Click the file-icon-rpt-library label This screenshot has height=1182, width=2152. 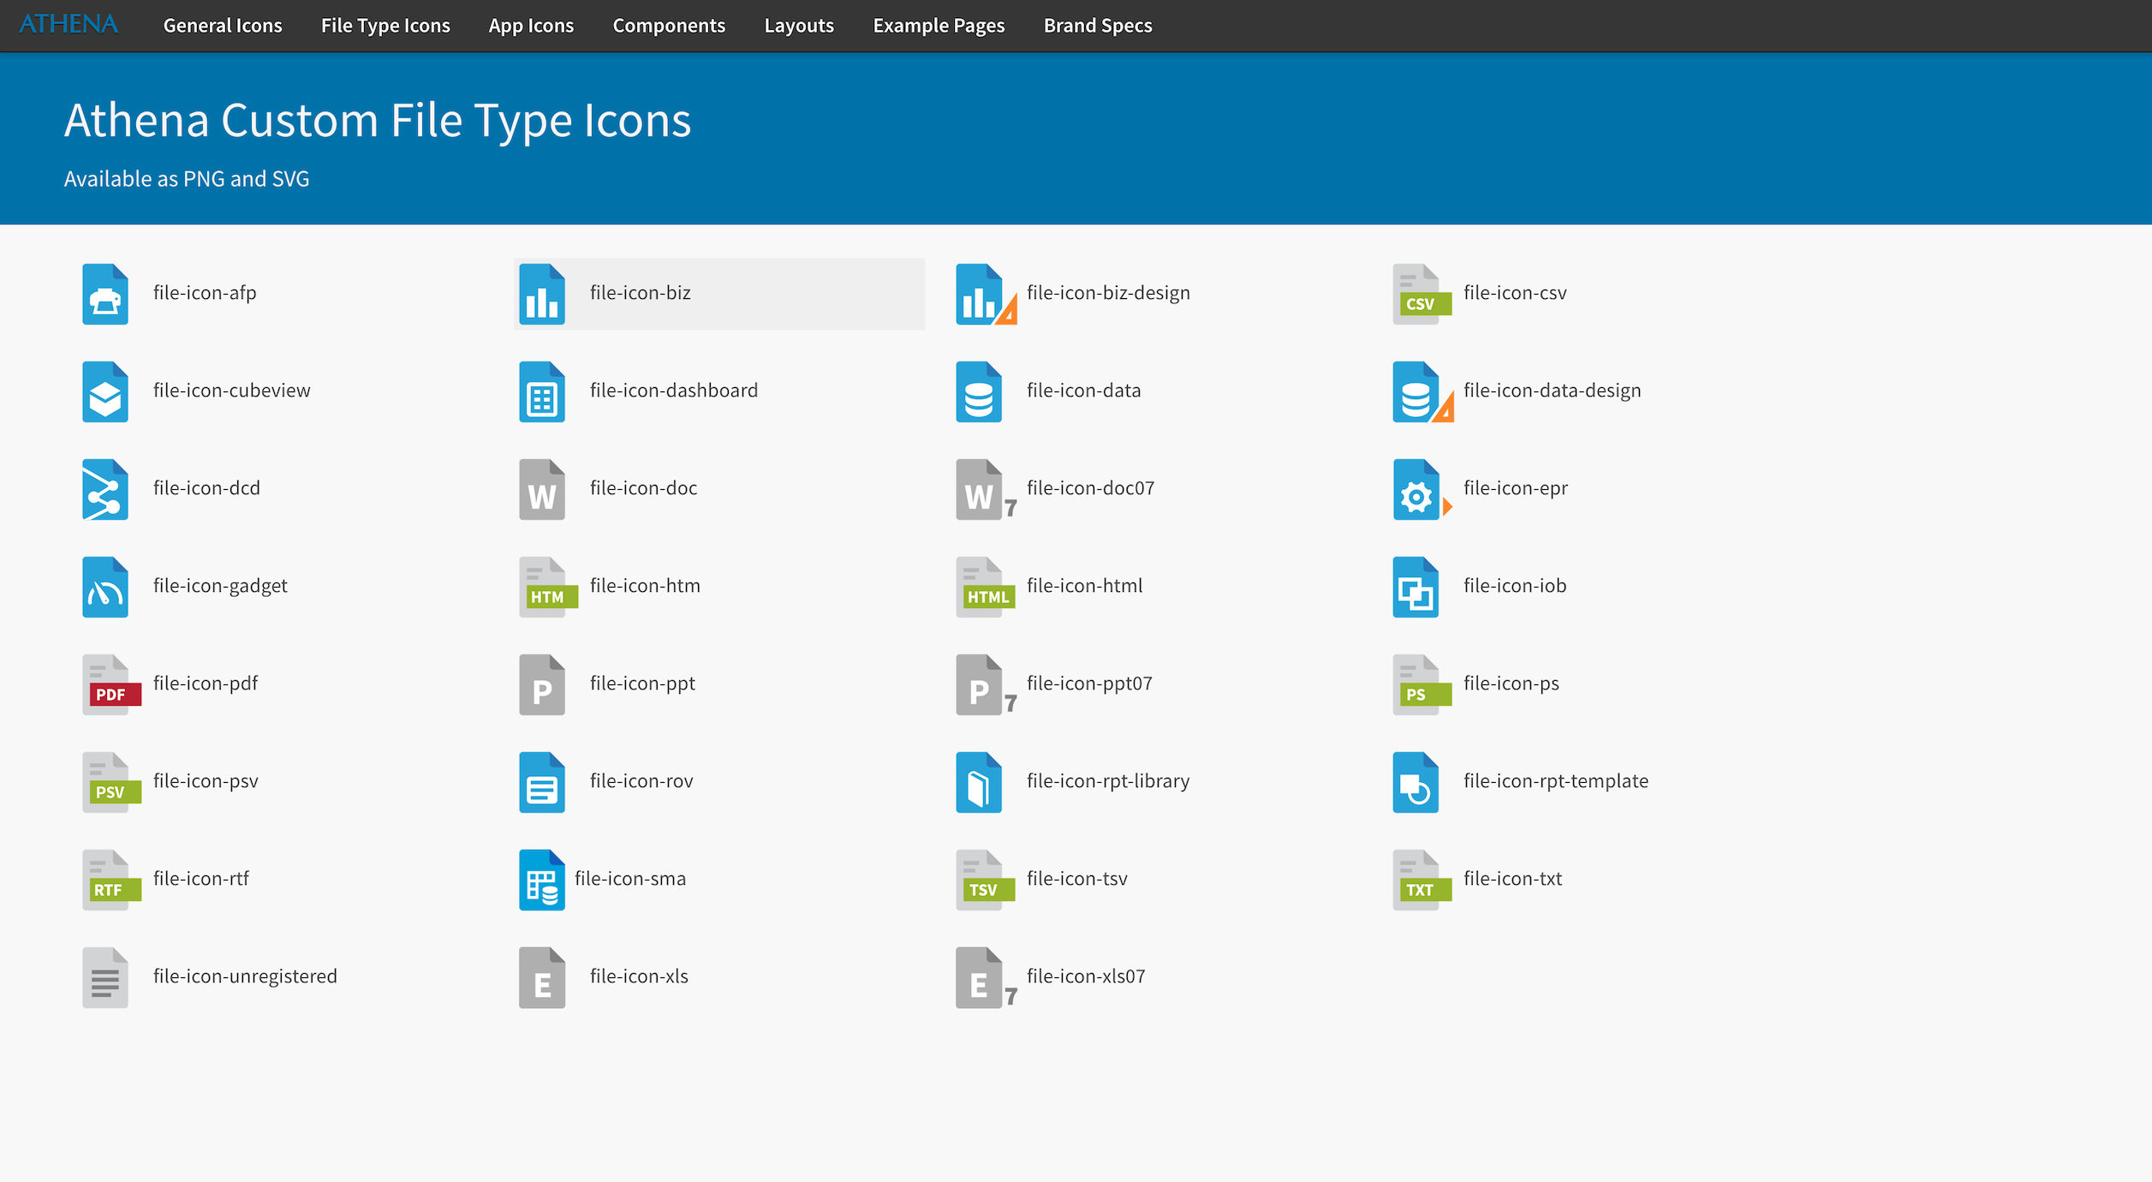click(1108, 781)
